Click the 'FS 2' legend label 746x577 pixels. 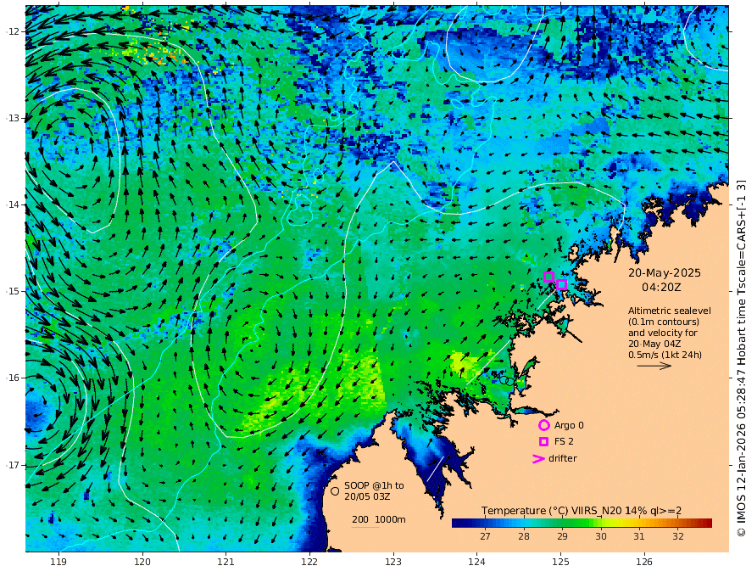click(564, 442)
